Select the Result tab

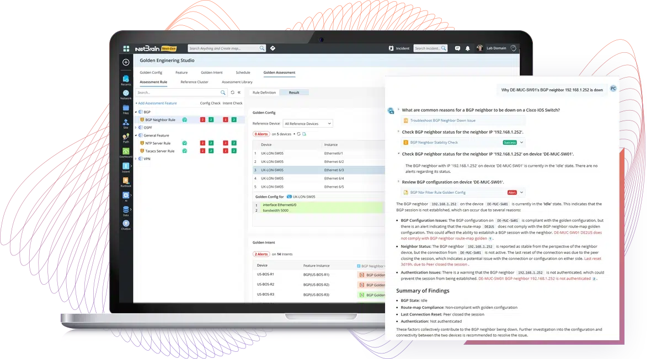[x=294, y=93]
